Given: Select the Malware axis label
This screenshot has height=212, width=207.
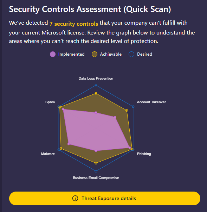Looking at the screenshot, I should click(48, 154).
